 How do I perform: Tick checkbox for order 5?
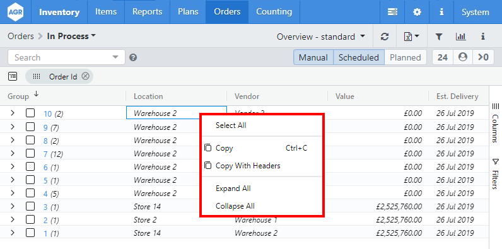[30, 180]
